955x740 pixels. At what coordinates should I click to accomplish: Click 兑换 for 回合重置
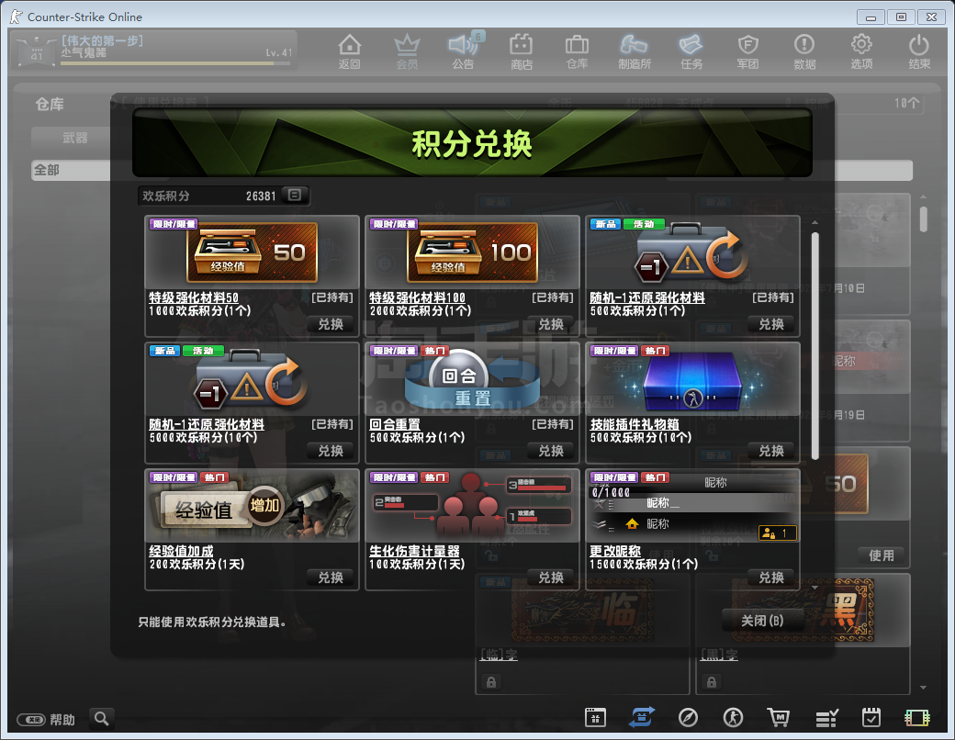[551, 451]
